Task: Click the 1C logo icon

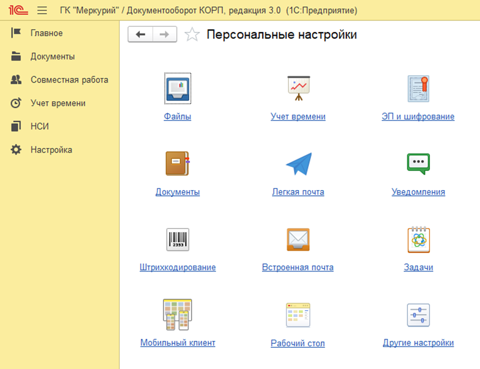Action: click(x=18, y=11)
